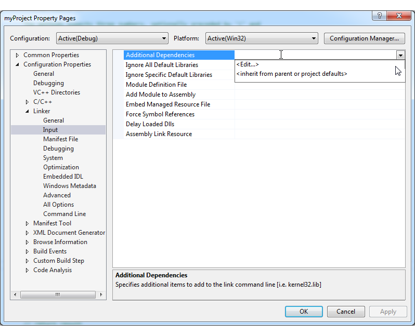The image size is (415, 336).
Task: Select Manifest File under Linker
Action: (61, 139)
